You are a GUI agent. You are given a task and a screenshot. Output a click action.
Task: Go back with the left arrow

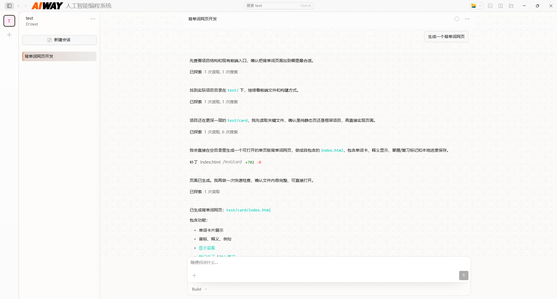[x=19, y=6]
